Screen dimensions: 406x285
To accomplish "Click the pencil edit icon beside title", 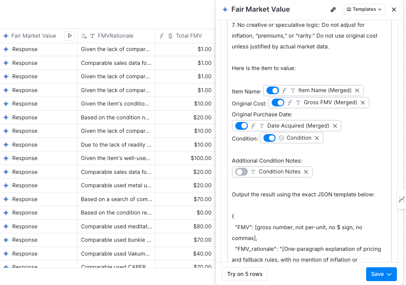I will coord(333,10).
